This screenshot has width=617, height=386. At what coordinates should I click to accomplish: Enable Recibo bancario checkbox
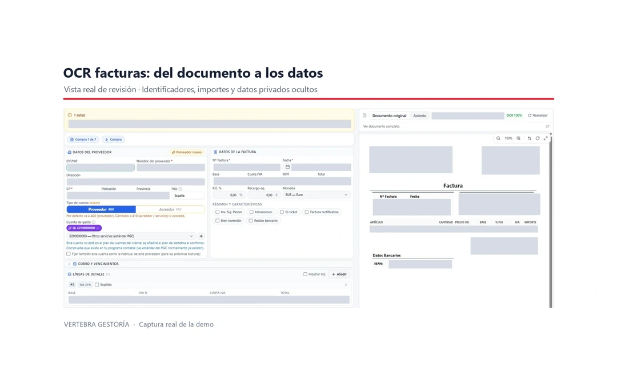pyautogui.click(x=251, y=221)
